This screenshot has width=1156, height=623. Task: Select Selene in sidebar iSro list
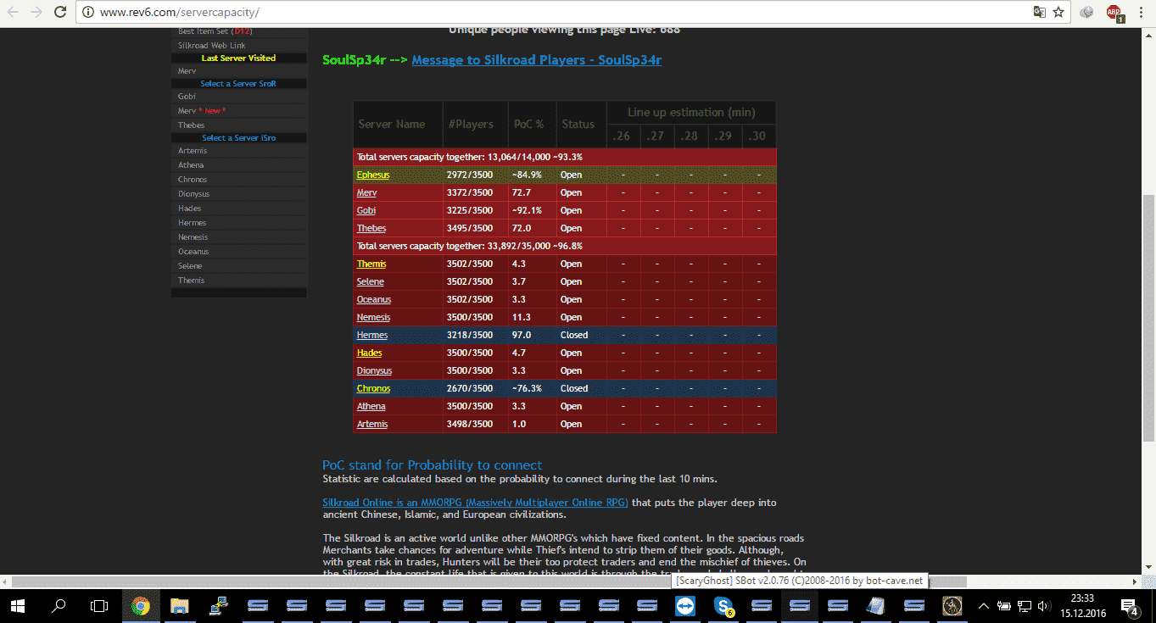click(238, 266)
